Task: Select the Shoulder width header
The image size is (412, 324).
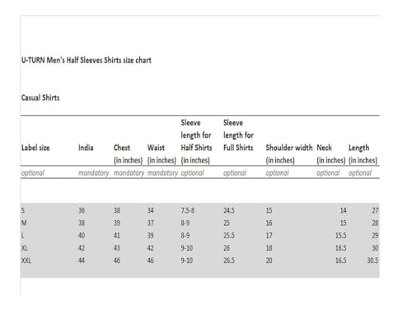Action: click(x=289, y=154)
